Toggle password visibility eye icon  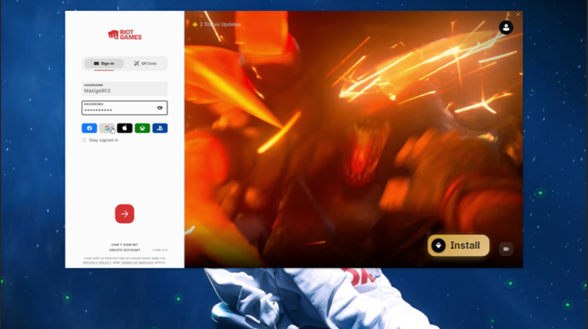tap(160, 108)
